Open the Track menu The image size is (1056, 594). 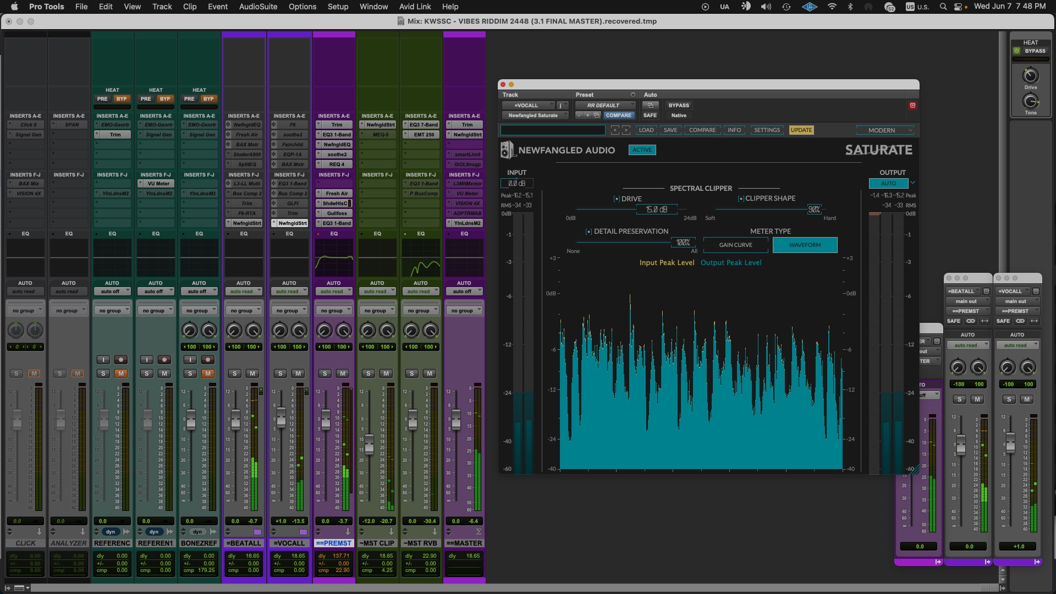tap(162, 7)
